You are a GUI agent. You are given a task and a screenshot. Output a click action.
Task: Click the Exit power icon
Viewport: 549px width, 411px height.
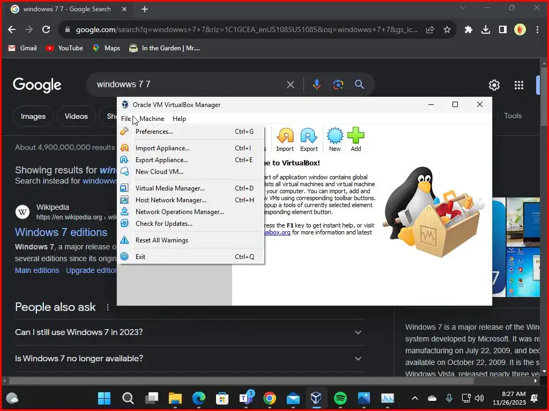(x=124, y=256)
